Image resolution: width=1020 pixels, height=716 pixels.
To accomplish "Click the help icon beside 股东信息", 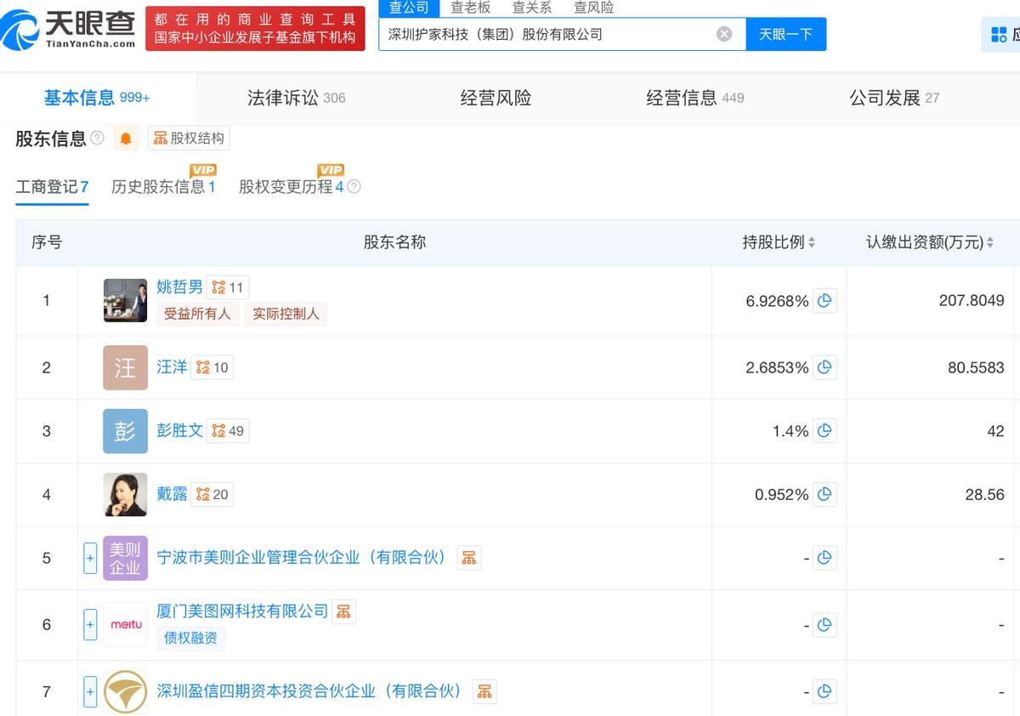I will 97,138.
